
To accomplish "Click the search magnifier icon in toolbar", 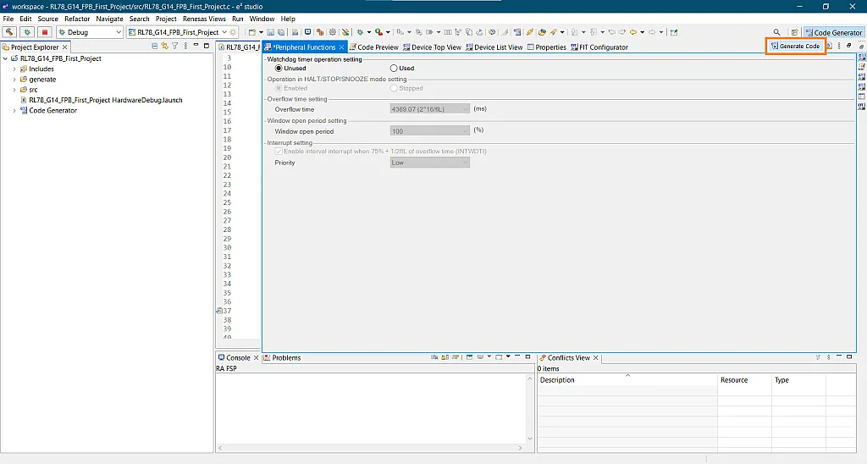I will [x=776, y=32].
